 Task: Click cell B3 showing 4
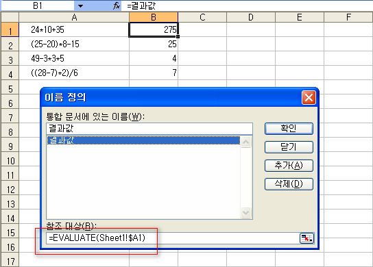(154, 59)
